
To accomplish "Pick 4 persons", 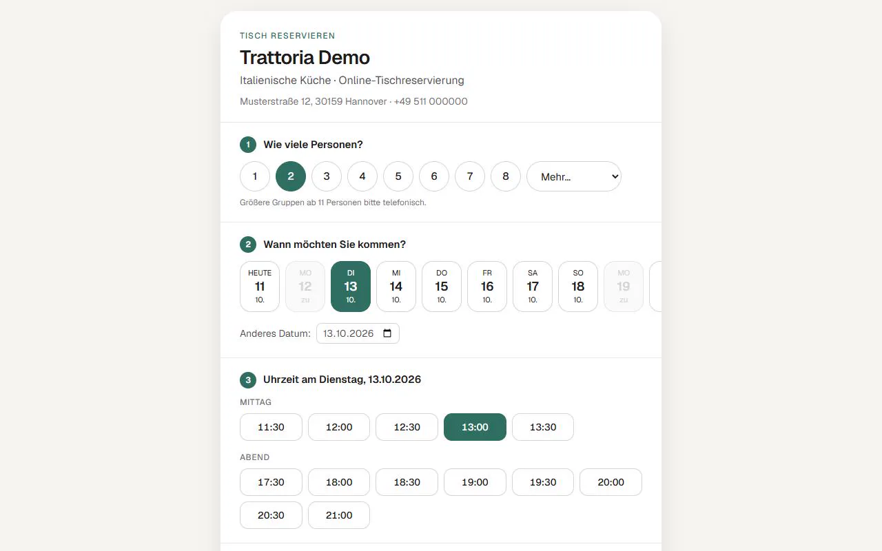I will tap(362, 176).
